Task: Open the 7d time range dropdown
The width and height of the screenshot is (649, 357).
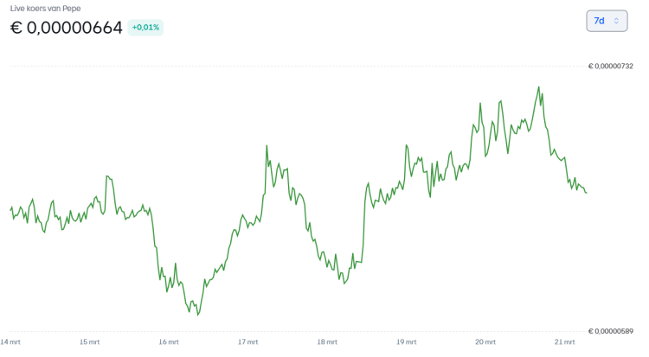Action: 606,21
